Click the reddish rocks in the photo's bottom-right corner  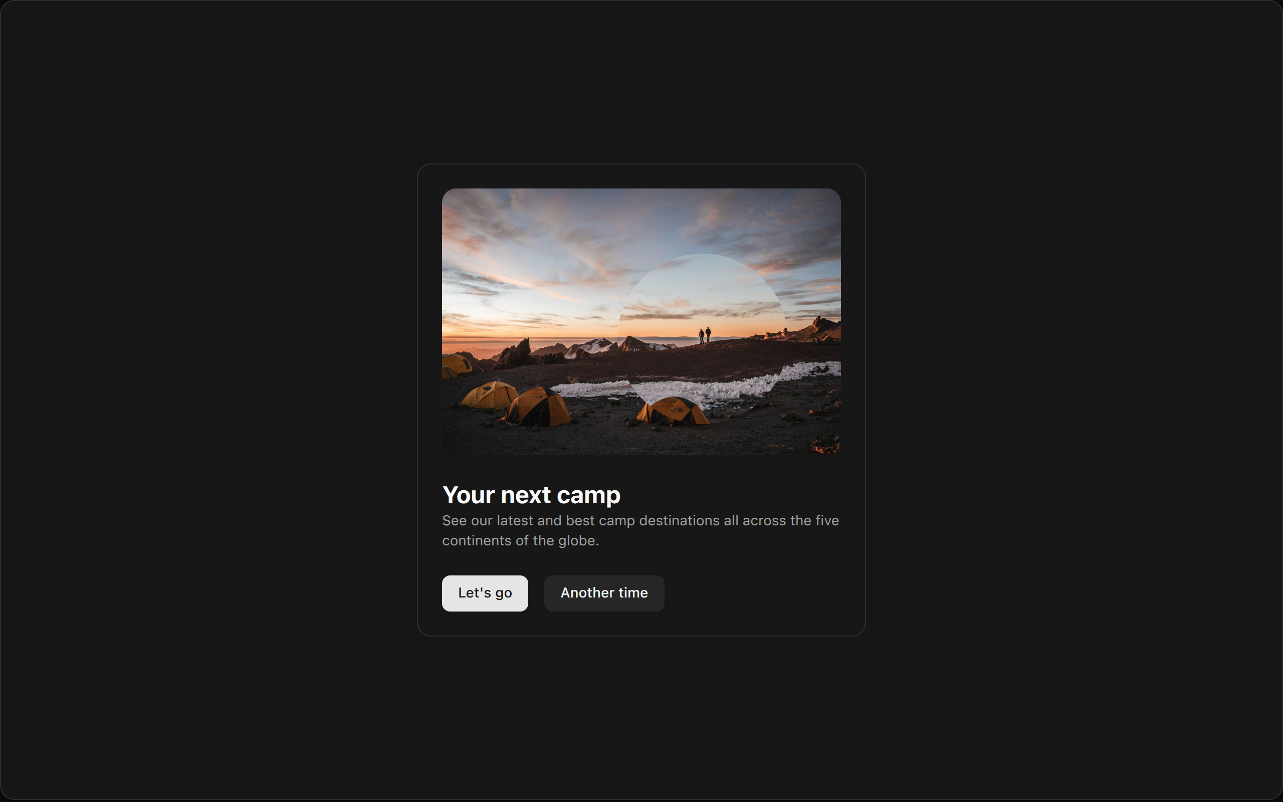pos(825,445)
